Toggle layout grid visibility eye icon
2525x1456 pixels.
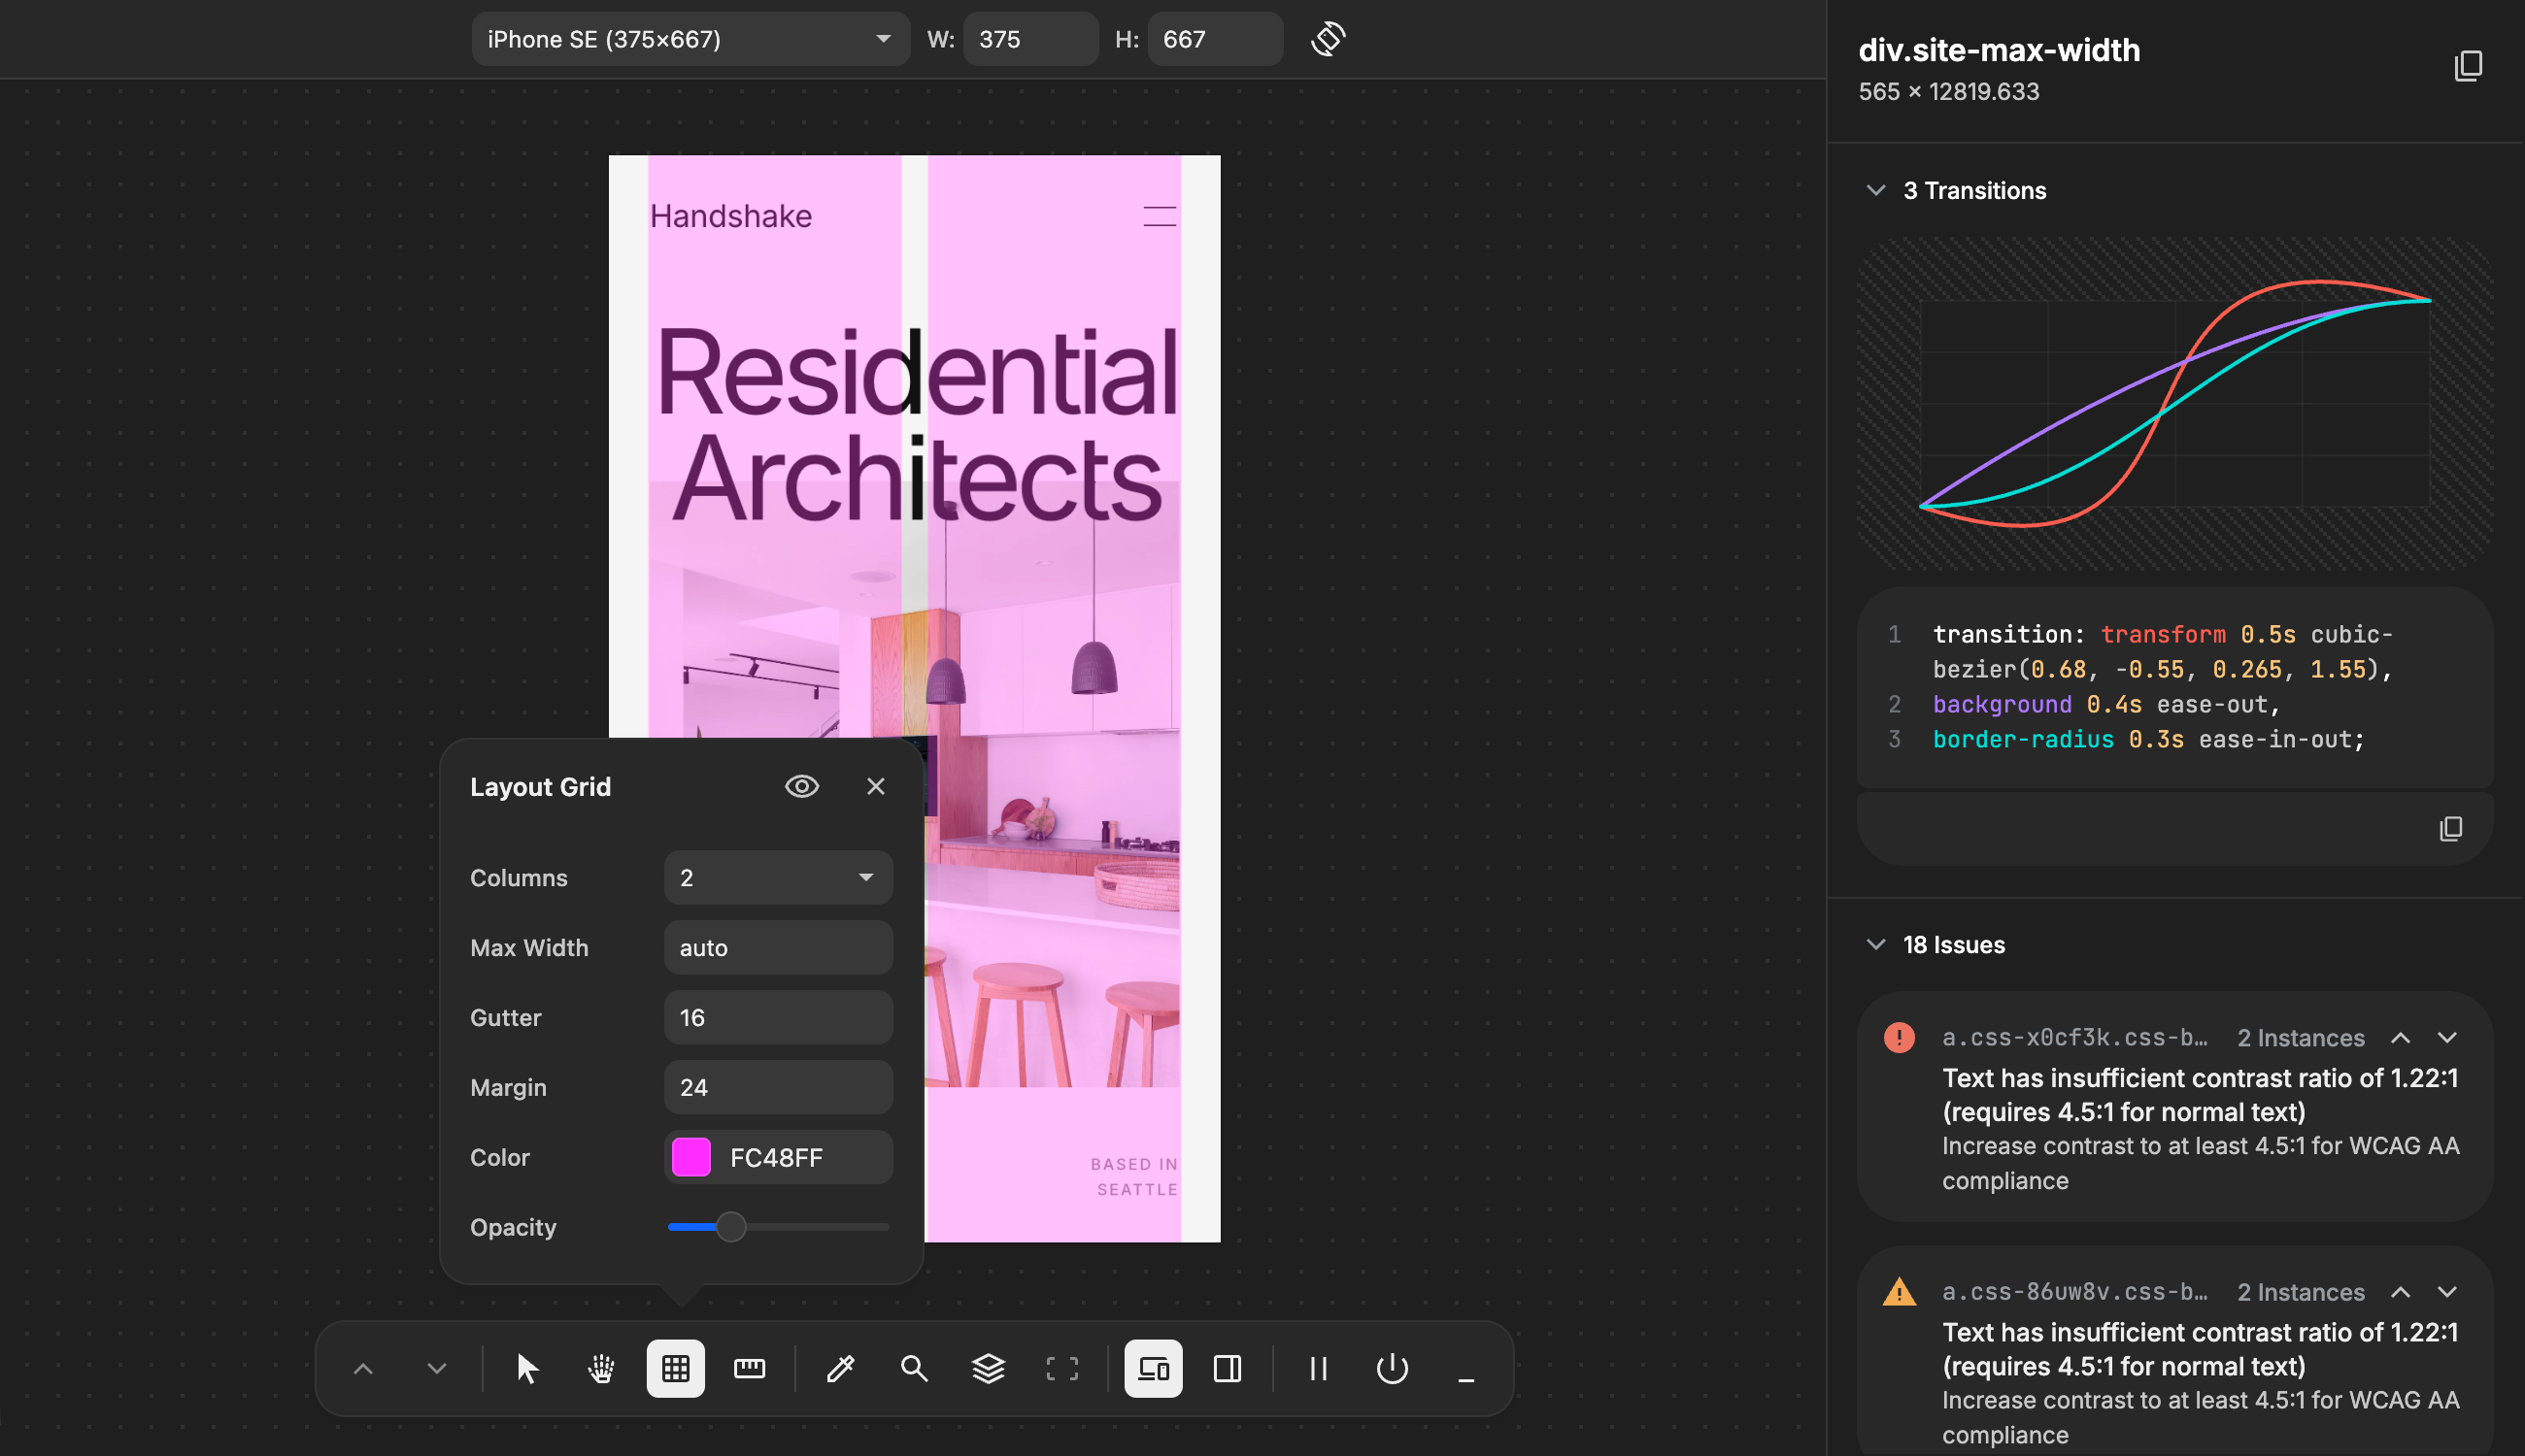coord(801,786)
